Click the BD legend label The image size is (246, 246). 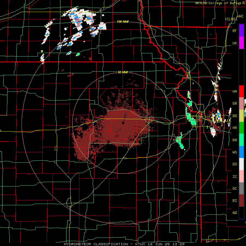pos(235,116)
